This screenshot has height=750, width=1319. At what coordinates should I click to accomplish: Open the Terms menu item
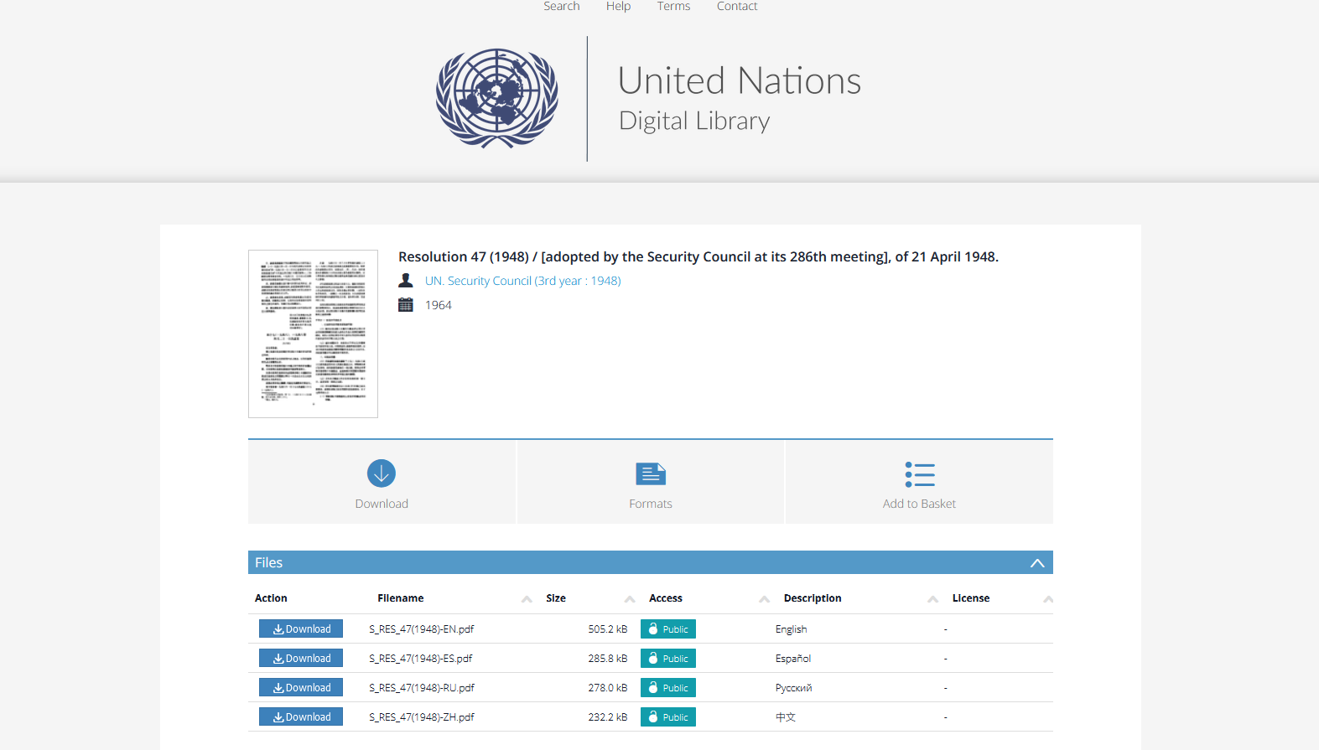pos(673,7)
